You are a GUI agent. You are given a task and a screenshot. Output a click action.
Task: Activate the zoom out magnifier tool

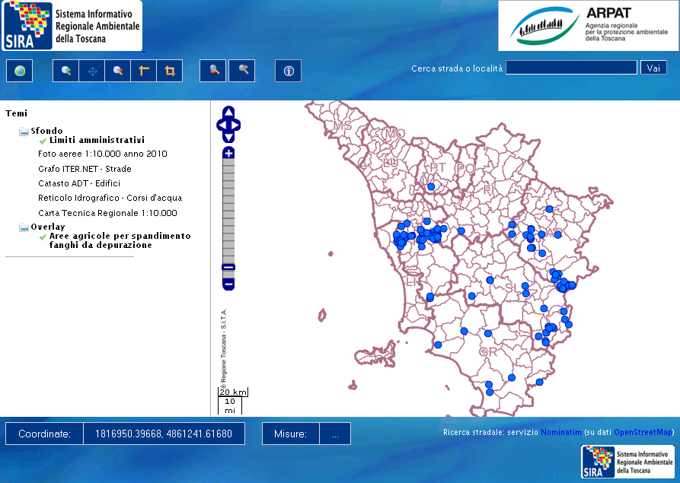[x=117, y=71]
